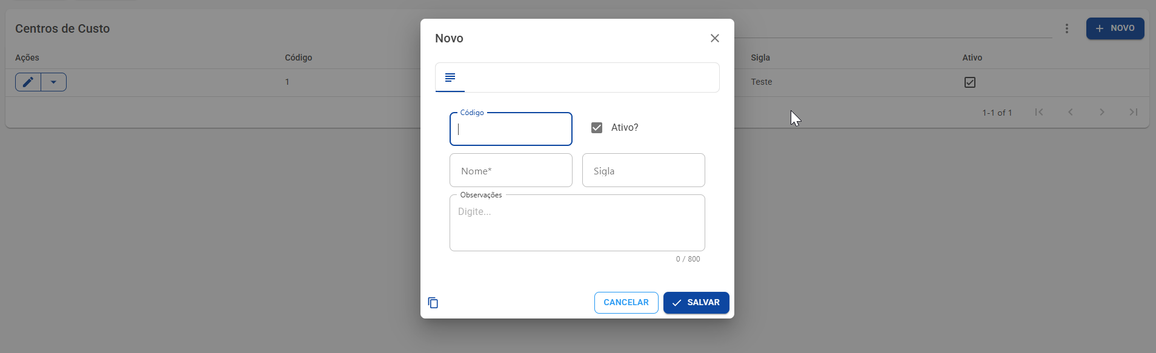Edit row 1 with the pencil icon
The image size is (1156, 353).
(28, 82)
